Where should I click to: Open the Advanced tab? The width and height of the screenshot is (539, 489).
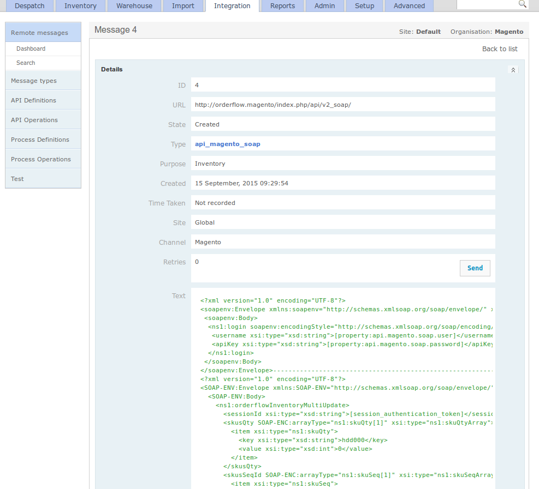point(409,6)
